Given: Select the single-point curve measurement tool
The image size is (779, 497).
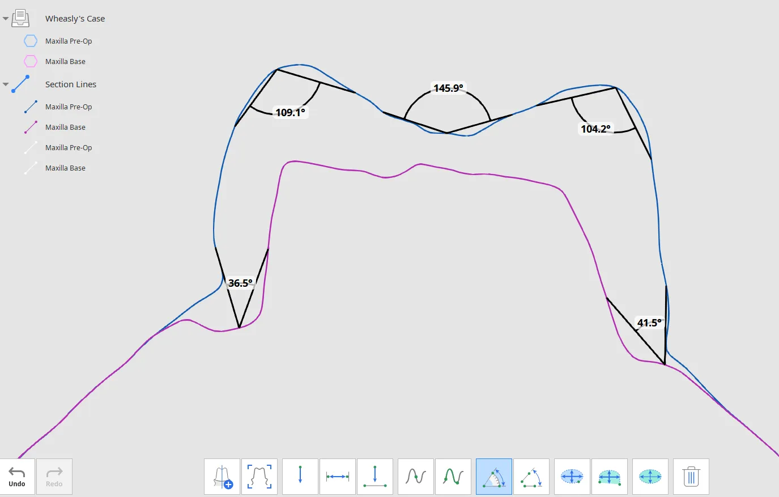Looking at the screenshot, I should (x=416, y=477).
